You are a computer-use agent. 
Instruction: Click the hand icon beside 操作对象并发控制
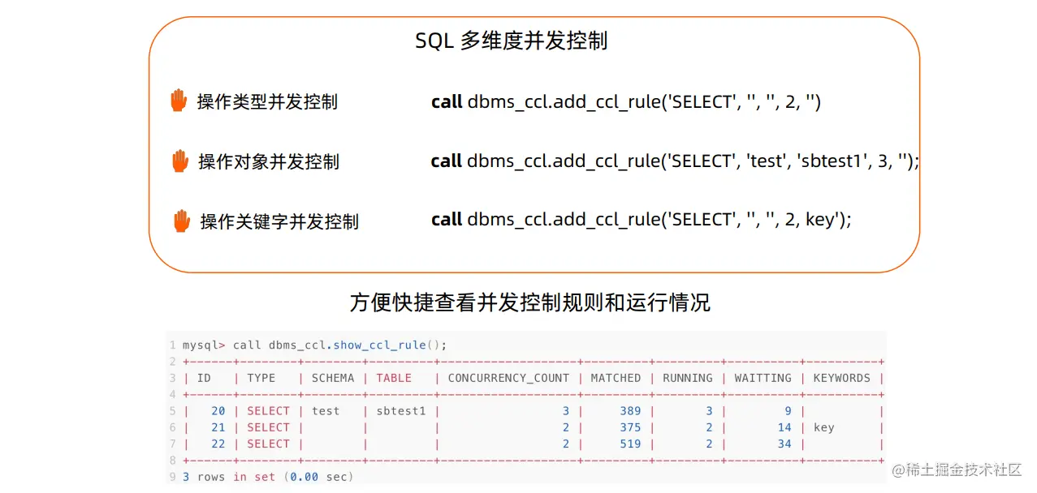179,161
